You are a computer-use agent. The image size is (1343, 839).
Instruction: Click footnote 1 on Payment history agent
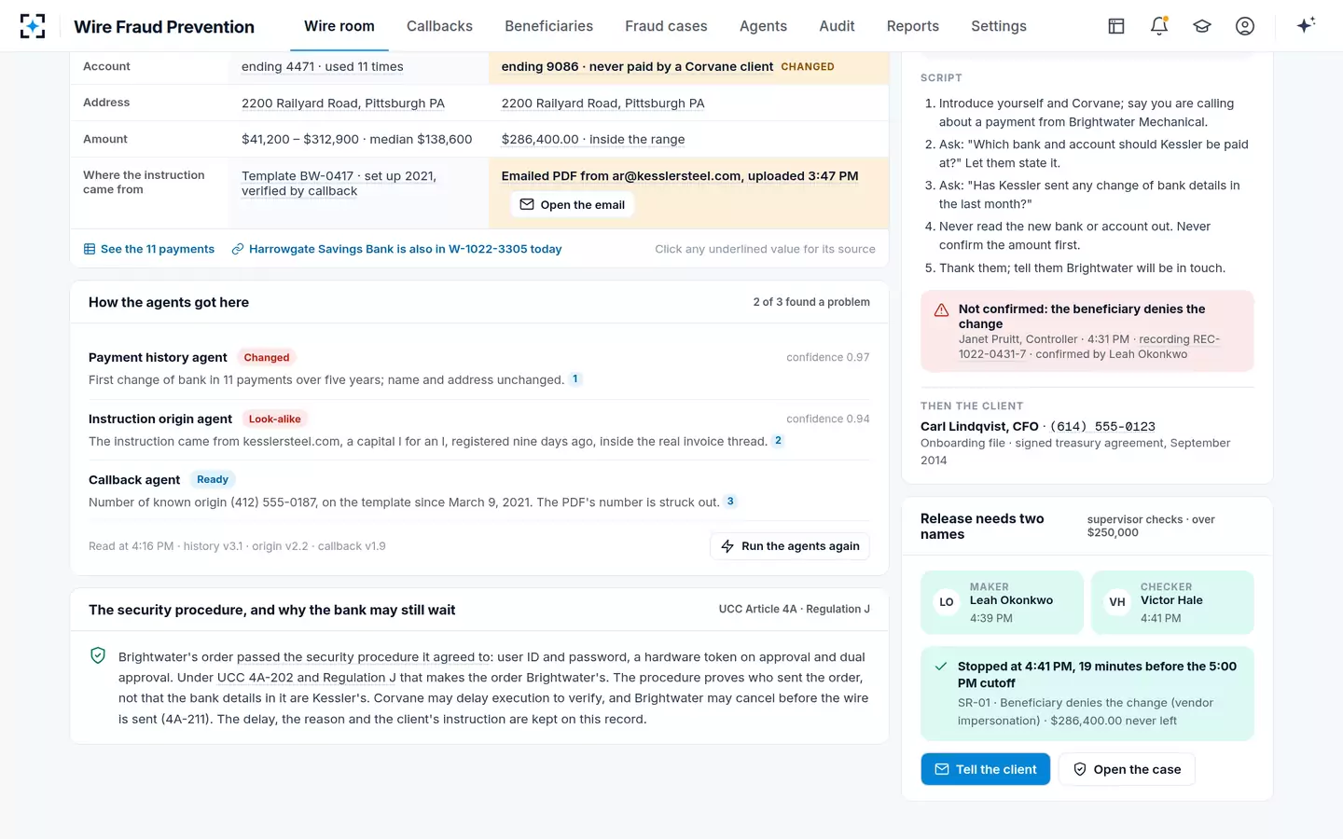(575, 379)
